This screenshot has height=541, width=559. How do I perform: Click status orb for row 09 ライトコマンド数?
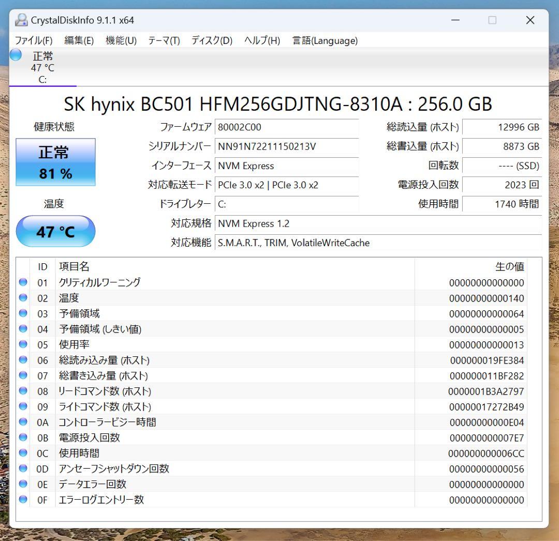pyautogui.click(x=23, y=406)
